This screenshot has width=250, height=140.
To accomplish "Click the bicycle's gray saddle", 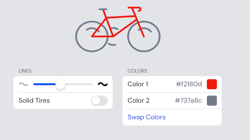I will 103,9.
